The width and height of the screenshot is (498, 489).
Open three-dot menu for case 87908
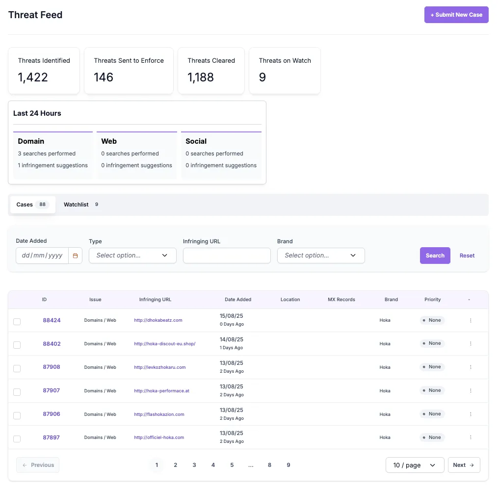tap(471, 367)
